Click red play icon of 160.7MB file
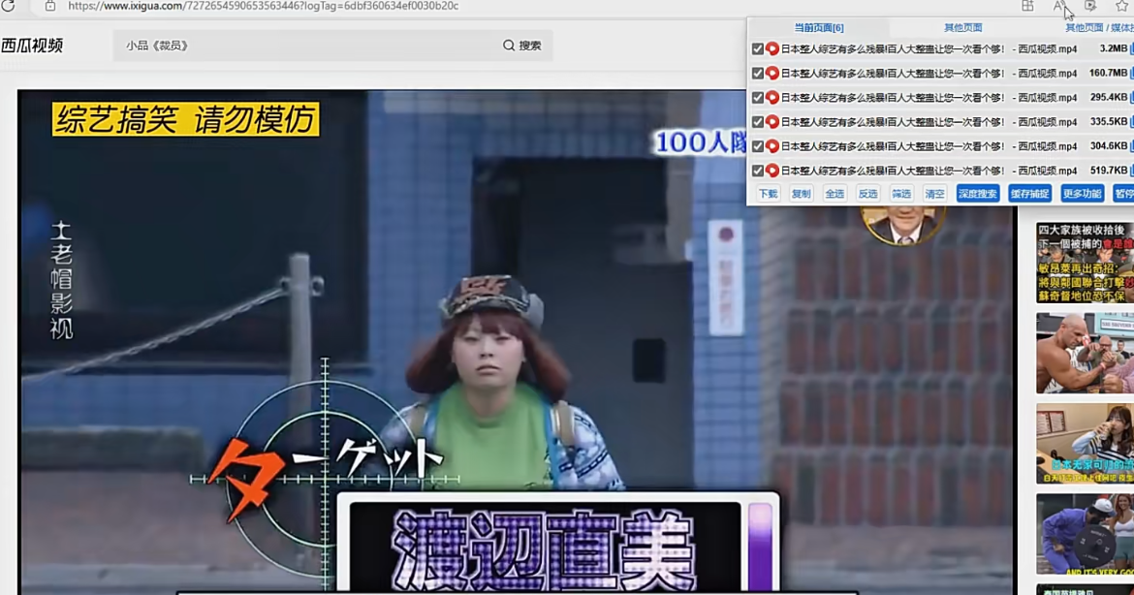The width and height of the screenshot is (1134, 595). 772,73
